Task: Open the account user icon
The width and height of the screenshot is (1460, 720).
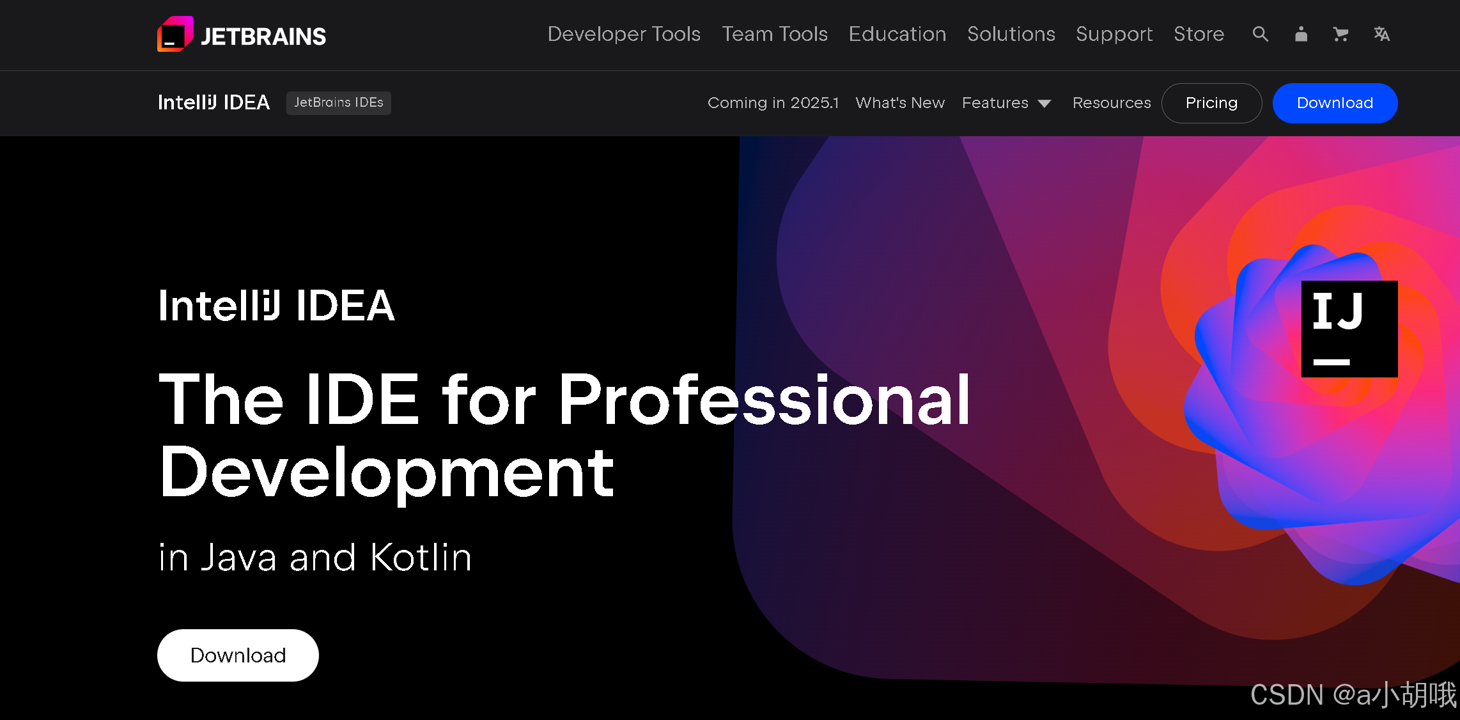Action: tap(1301, 34)
